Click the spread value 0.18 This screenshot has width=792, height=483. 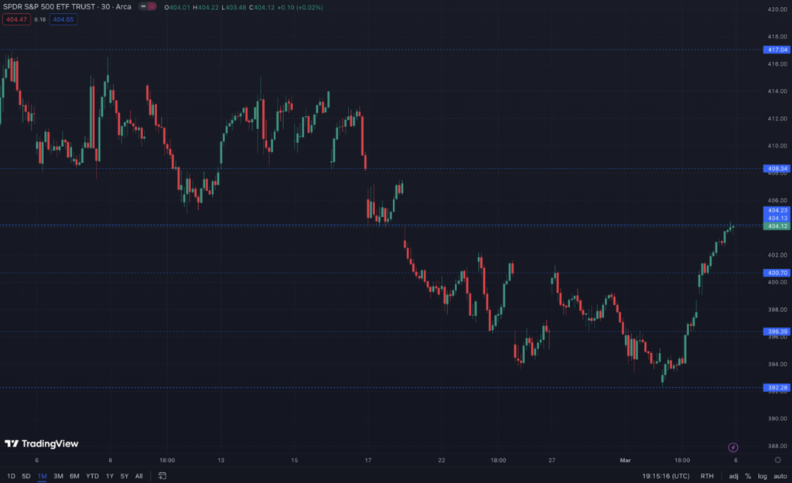(40, 19)
